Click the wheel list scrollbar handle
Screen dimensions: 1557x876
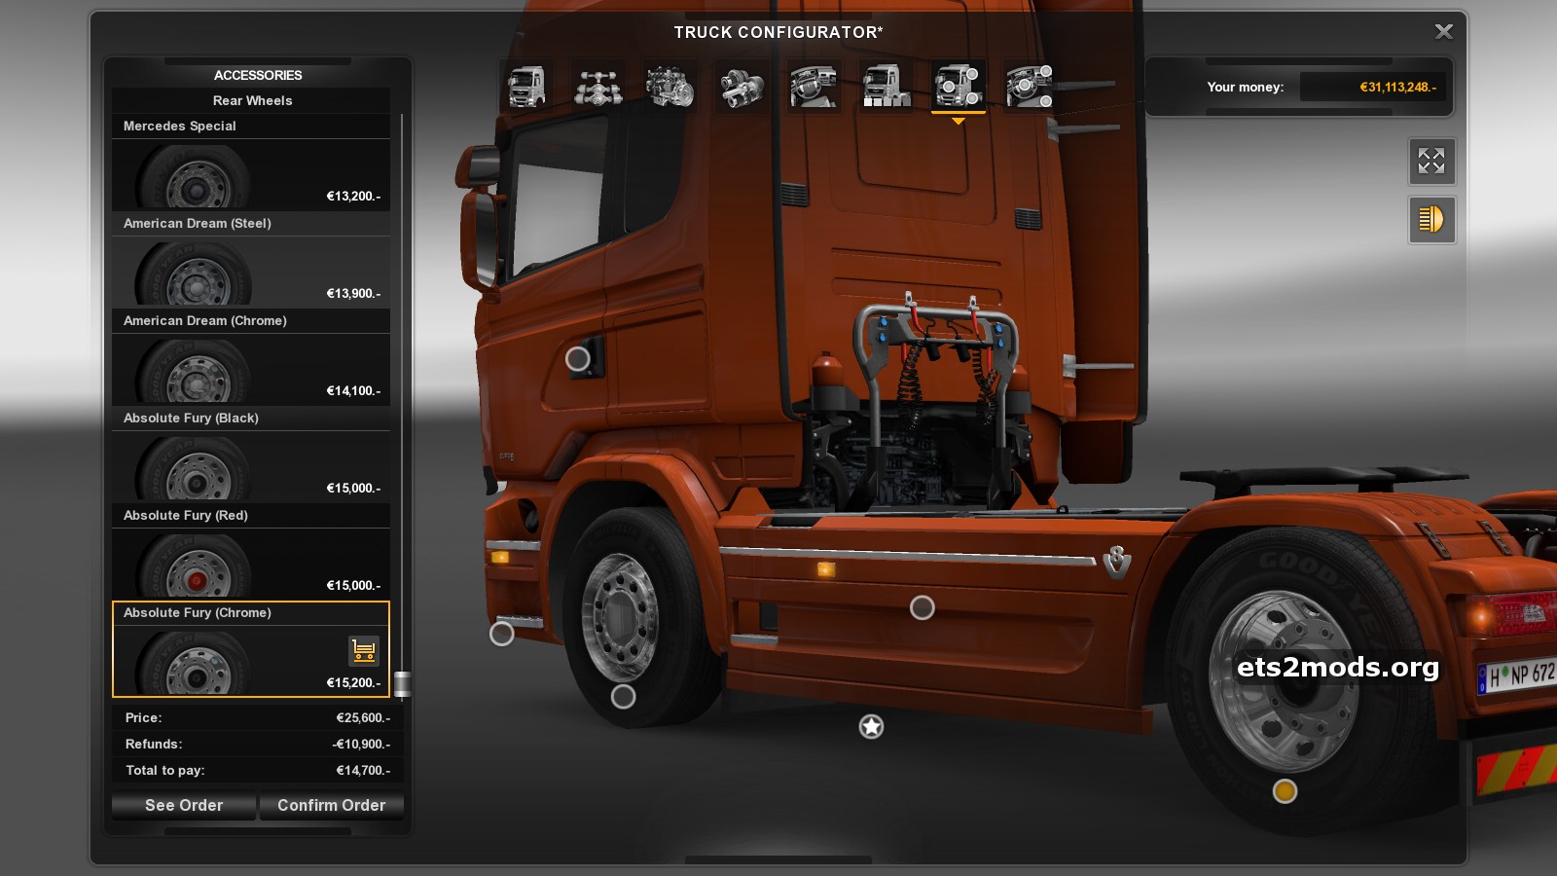pyautogui.click(x=402, y=684)
